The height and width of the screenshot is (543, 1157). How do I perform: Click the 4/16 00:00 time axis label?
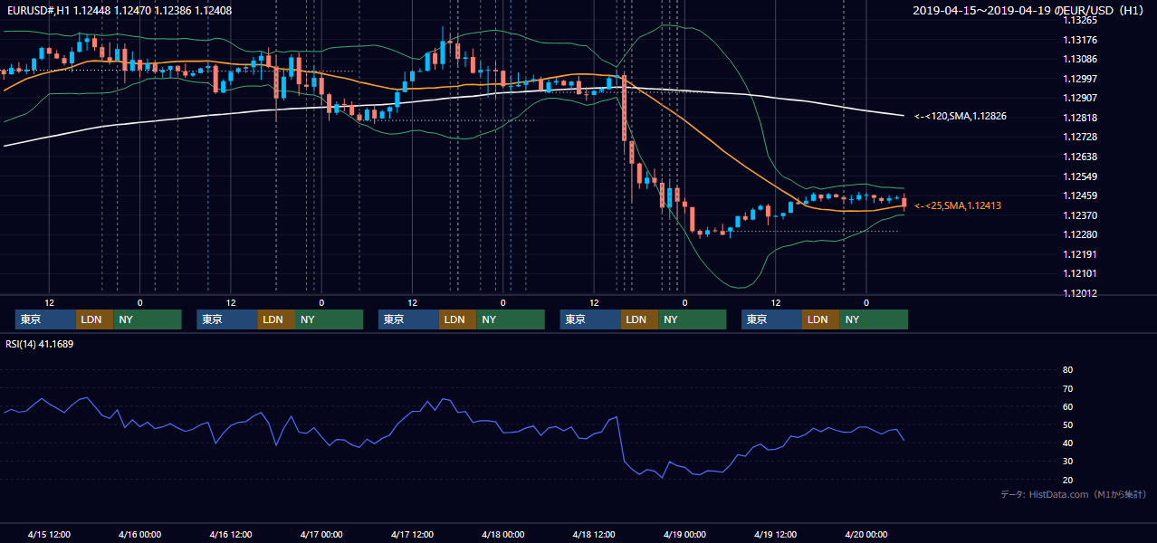click(140, 535)
